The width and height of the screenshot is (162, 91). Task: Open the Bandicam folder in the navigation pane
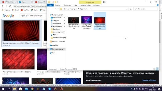point(56,29)
